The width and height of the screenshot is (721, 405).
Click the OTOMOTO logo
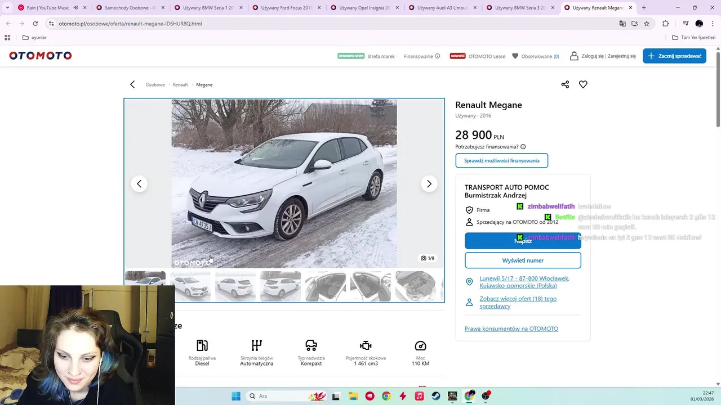coord(41,56)
